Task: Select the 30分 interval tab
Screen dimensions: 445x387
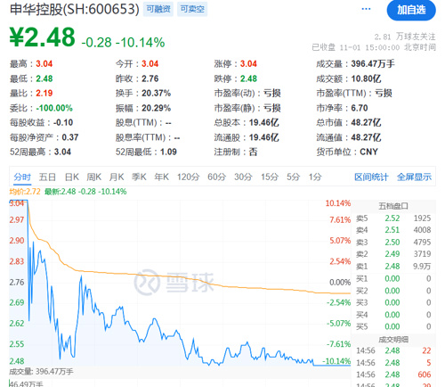Action: pos(243,177)
